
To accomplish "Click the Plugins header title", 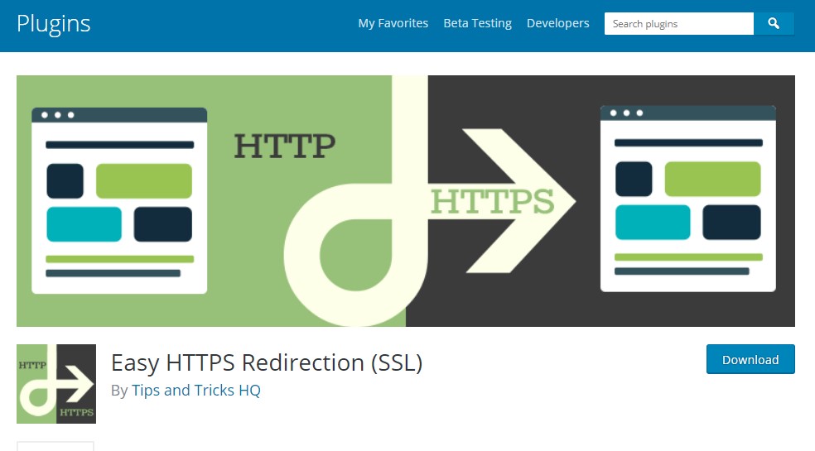I will pos(53,23).
